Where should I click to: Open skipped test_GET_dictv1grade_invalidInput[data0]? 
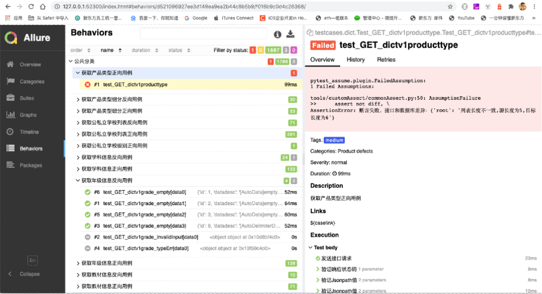(x=191, y=237)
